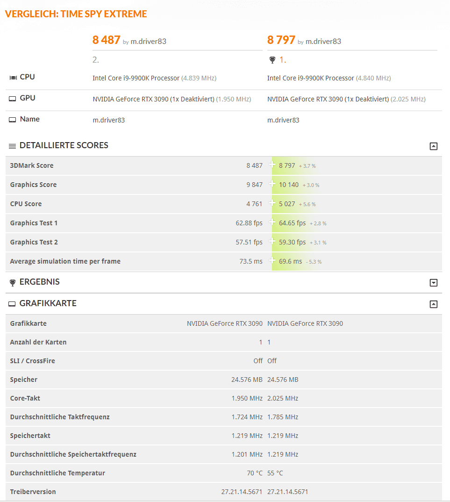Click the CPU chip icon

[x=13, y=78]
